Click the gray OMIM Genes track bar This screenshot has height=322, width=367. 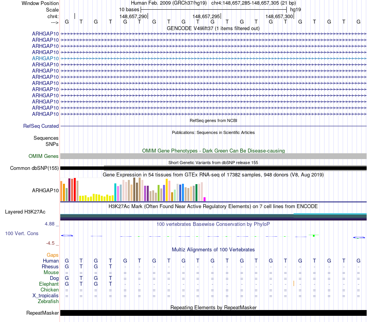pyautogui.click(x=214, y=156)
